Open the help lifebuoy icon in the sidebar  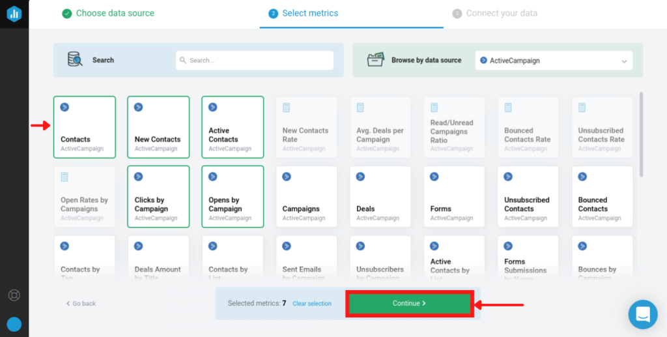[x=14, y=295]
